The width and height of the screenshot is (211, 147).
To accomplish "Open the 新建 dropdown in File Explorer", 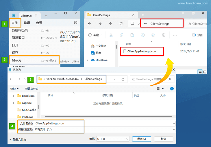I will pyautogui.click(x=95, y=35).
